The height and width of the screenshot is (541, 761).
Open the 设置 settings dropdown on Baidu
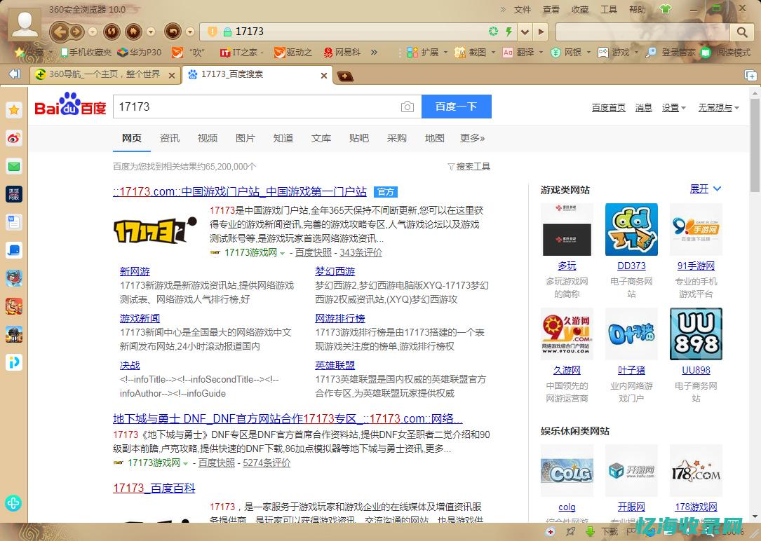click(x=673, y=107)
